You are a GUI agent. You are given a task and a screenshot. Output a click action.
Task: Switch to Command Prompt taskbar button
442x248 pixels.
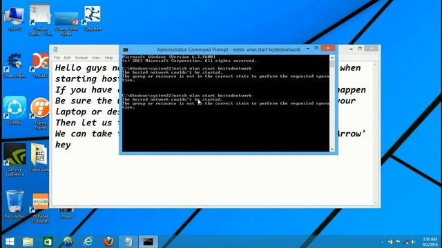[x=148, y=241]
